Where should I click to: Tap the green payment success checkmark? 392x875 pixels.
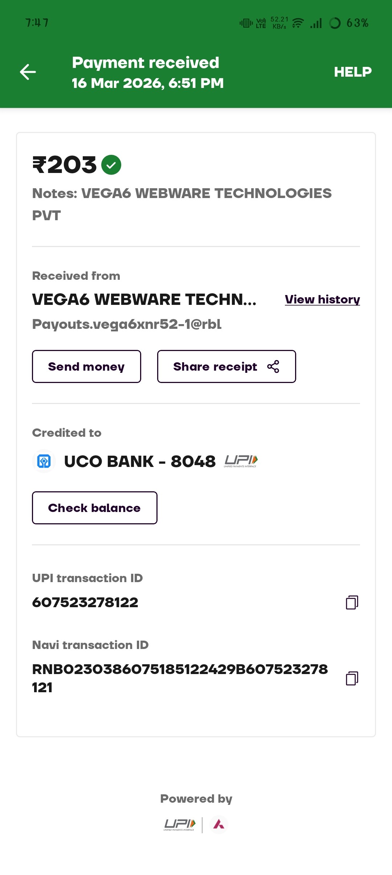pyautogui.click(x=111, y=165)
